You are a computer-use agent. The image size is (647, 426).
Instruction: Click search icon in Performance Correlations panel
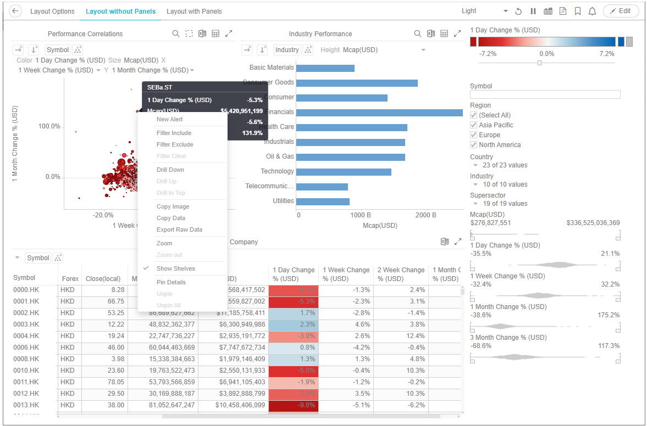(x=176, y=33)
